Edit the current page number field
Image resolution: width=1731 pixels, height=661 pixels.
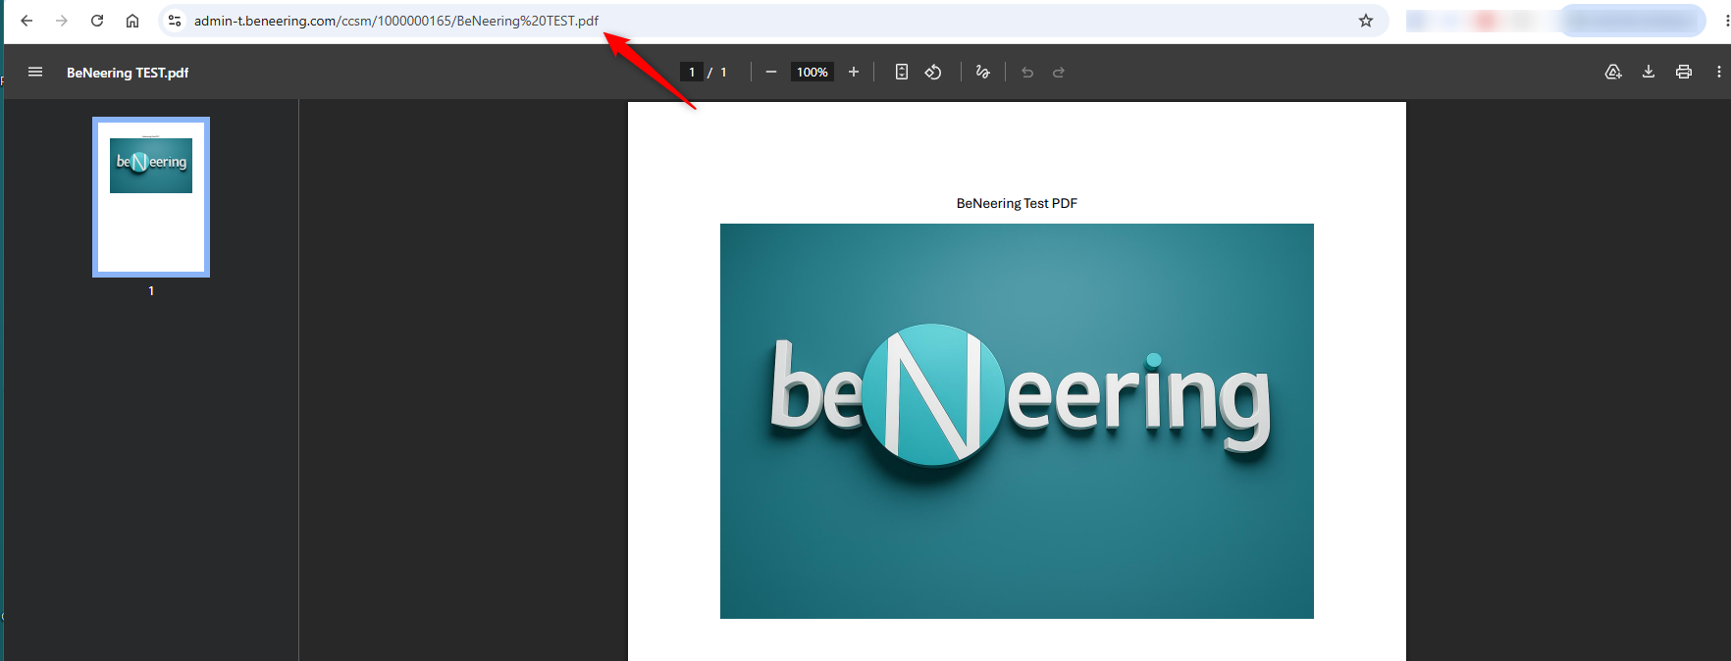(x=692, y=72)
